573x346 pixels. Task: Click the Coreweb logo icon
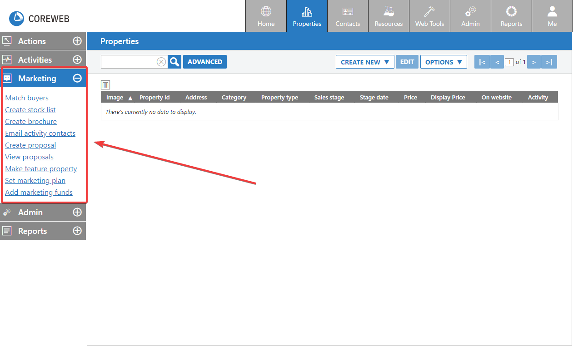[x=16, y=18]
